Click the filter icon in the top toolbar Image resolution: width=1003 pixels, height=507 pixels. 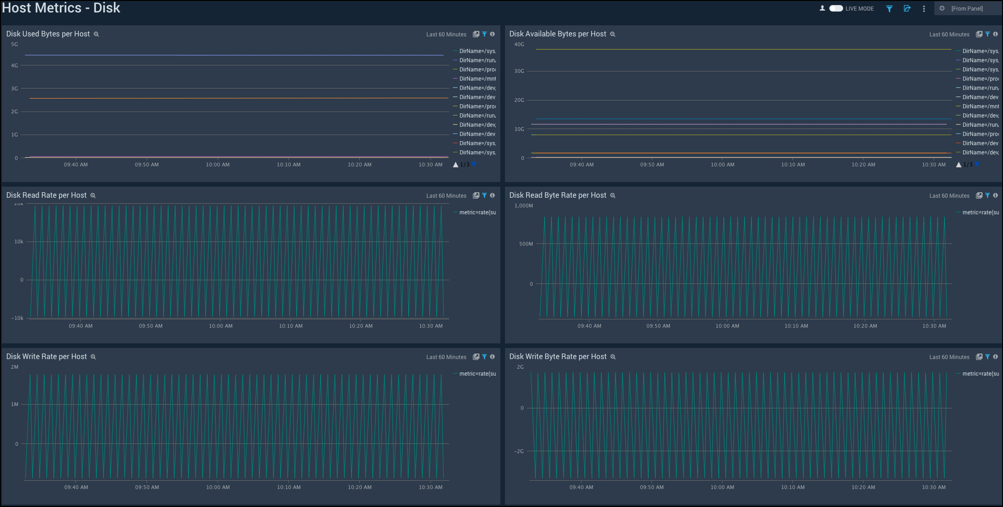(889, 8)
